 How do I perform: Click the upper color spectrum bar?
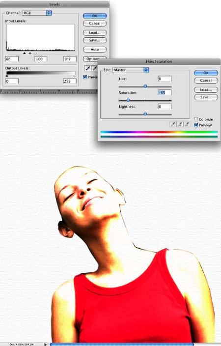click(x=159, y=132)
